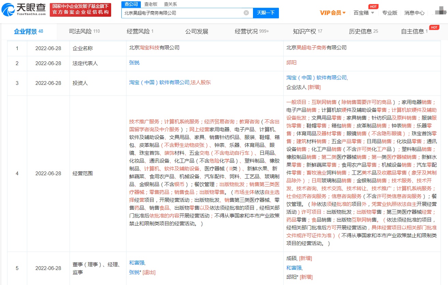Switch to 司法风险 tab
Viewport: 448px width, 285px height.
click(x=84, y=31)
